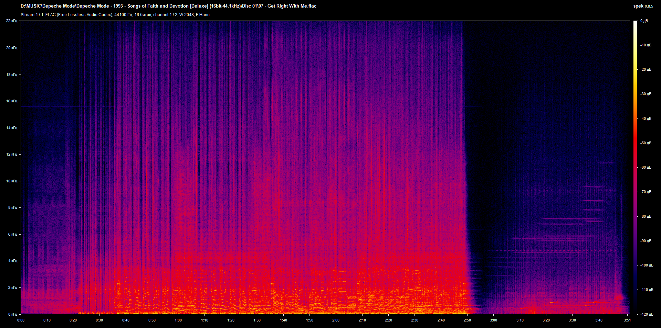Select the 2:50 time axis marker
The image size is (661, 328).
[x=467, y=320]
